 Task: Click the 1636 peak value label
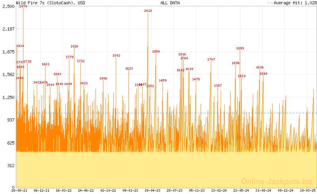[260, 67]
